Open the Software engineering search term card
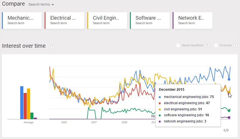This screenshot has width=240, height=139. tap(150, 20)
